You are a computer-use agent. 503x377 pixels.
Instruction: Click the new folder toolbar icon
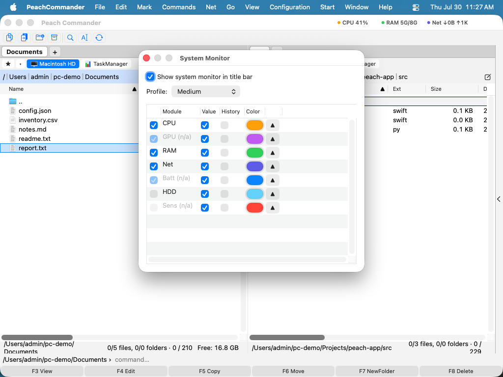tap(40, 37)
